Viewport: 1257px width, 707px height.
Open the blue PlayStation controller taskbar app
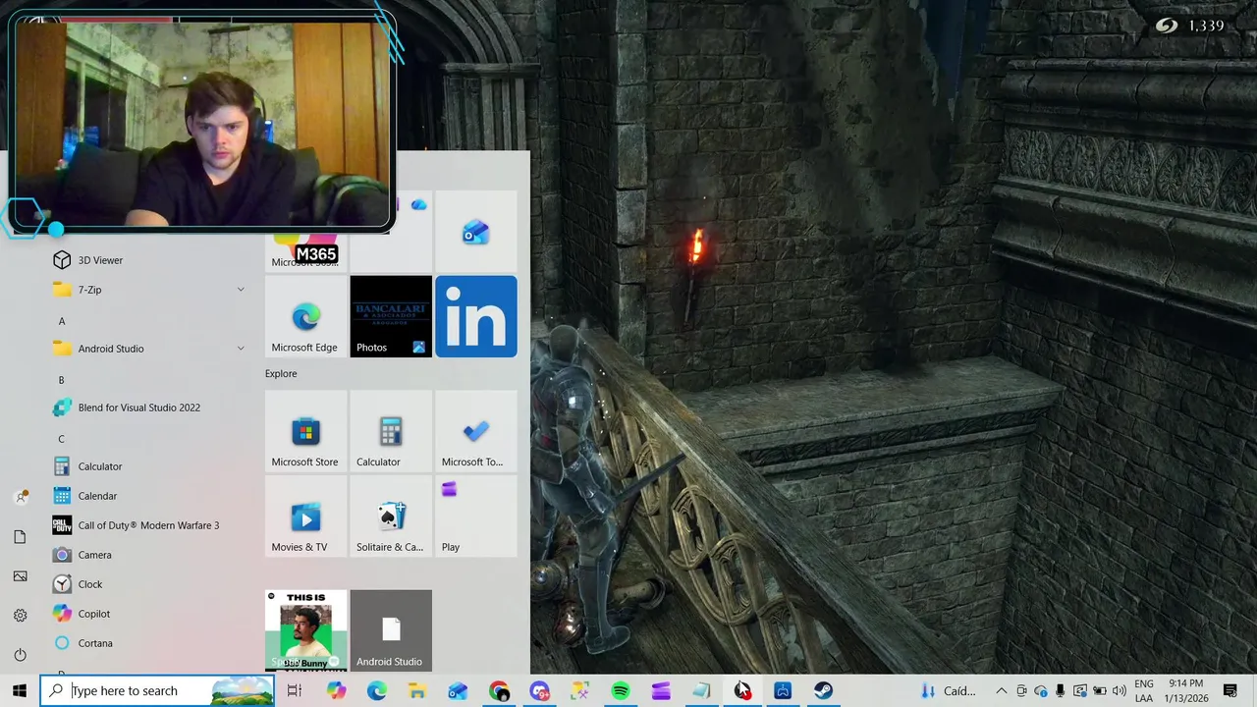pos(783,691)
